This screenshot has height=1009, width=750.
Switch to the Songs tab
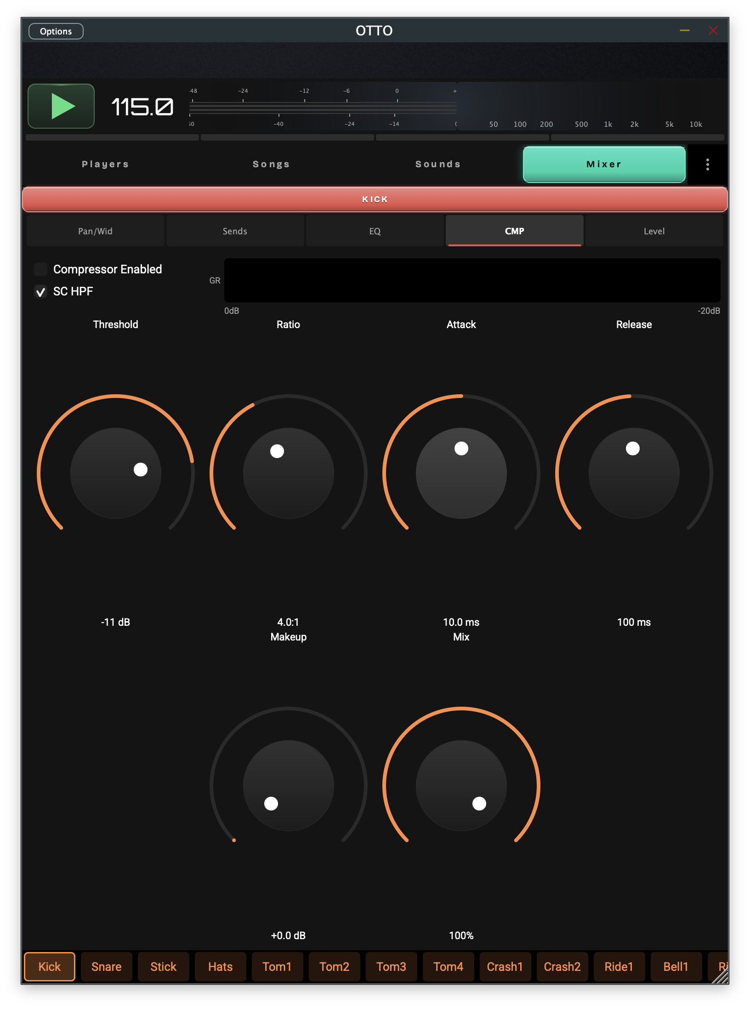pos(271,164)
